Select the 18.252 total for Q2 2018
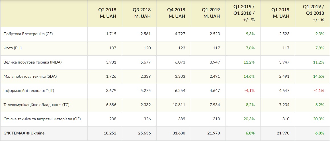This screenshot has height=141, width=330. (110, 133)
